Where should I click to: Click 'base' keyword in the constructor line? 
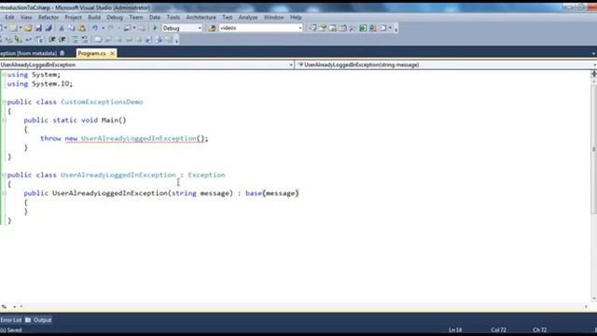(254, 193)
